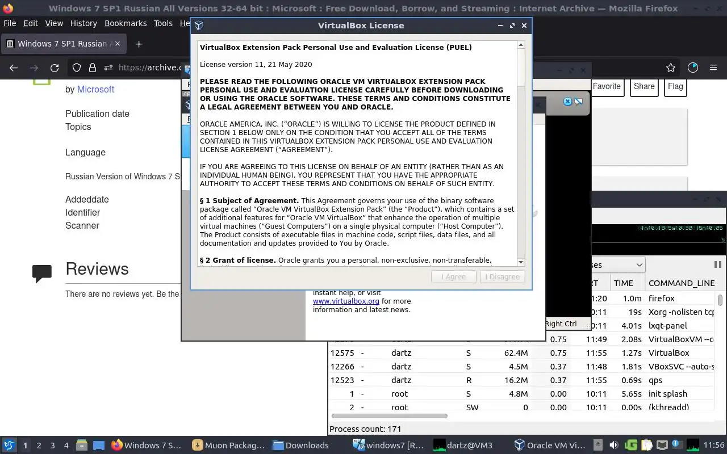This screenshot has width=727, height=454.
Task: Click the license text scrollbar thumb
Action: [521, 68]
